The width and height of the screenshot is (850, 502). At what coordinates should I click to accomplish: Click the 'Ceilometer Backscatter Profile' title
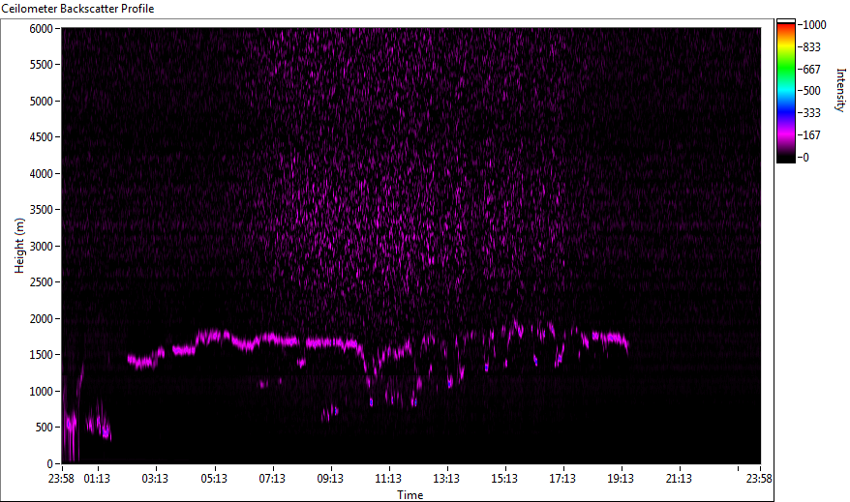[x=77, y=9]
